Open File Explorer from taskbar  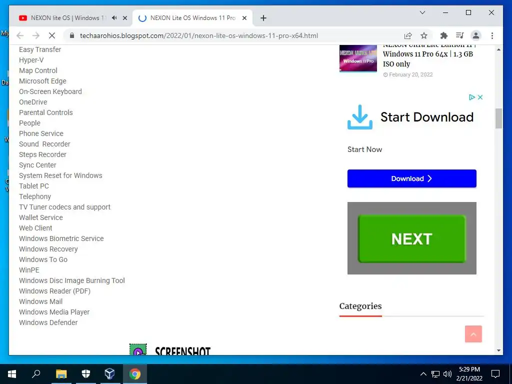61,374
